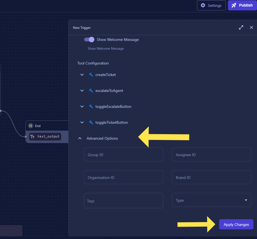Open Settings from the top bar
Viewport: 257px width, 239px height.
pos(211,5)
